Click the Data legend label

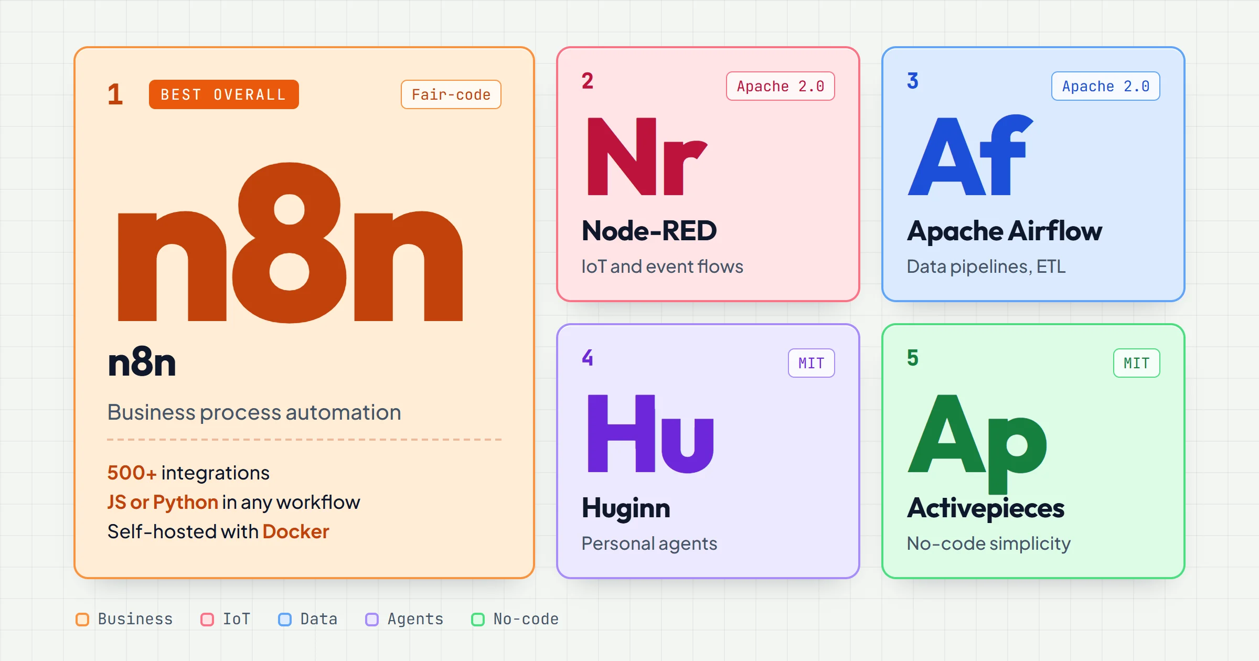point(319,619)
